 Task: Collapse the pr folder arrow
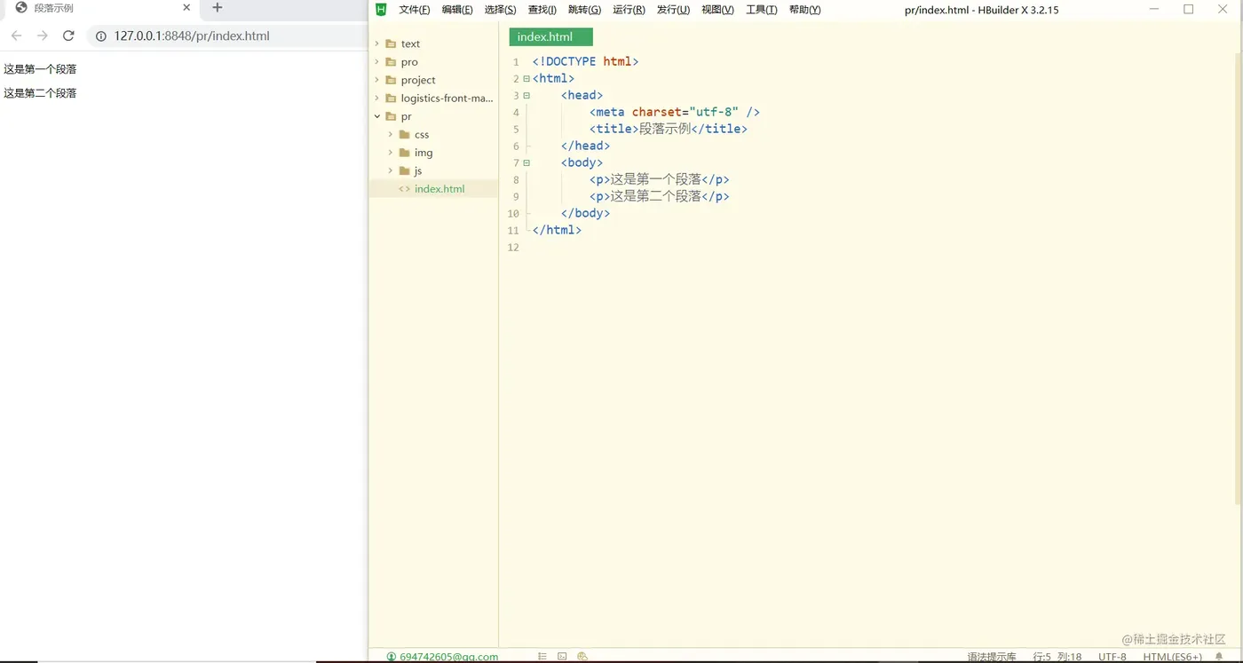coord(376,116)
